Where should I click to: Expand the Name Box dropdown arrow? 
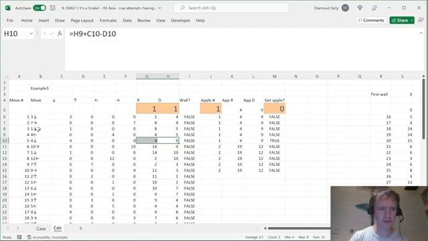coord(31,33)
